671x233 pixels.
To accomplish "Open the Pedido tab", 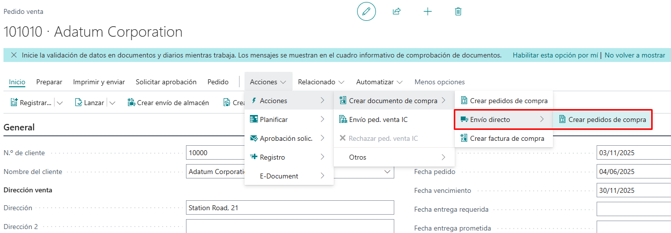I will click(x=218, y=82).
